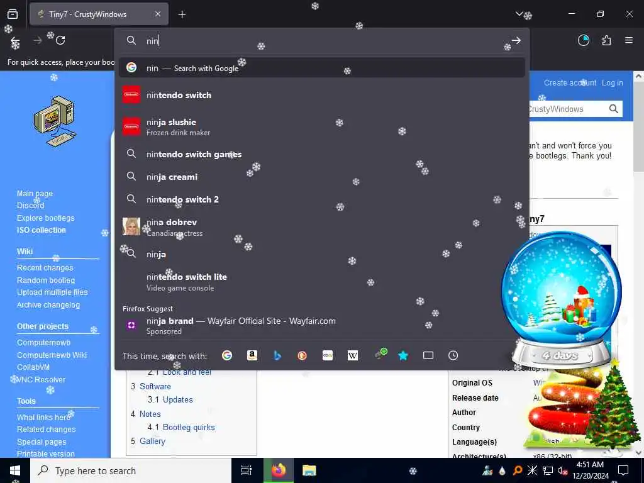The width and height of the screenshot is (644, 483).
Task: Open the circular toolbar account icon
Action: pos(584,40)
